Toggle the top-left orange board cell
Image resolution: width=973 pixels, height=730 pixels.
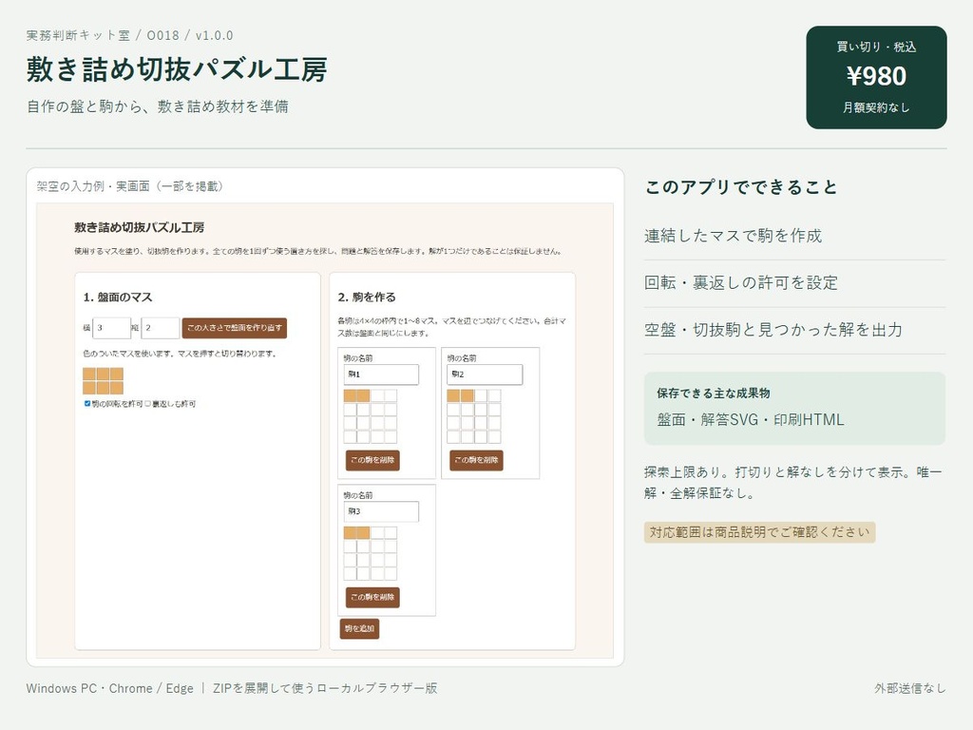89,374
